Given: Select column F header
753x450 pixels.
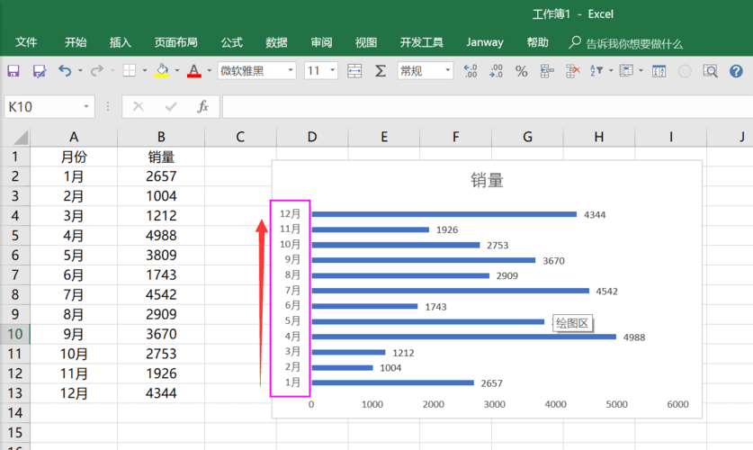Looking at the screenshot, I should tap(455, 137).
